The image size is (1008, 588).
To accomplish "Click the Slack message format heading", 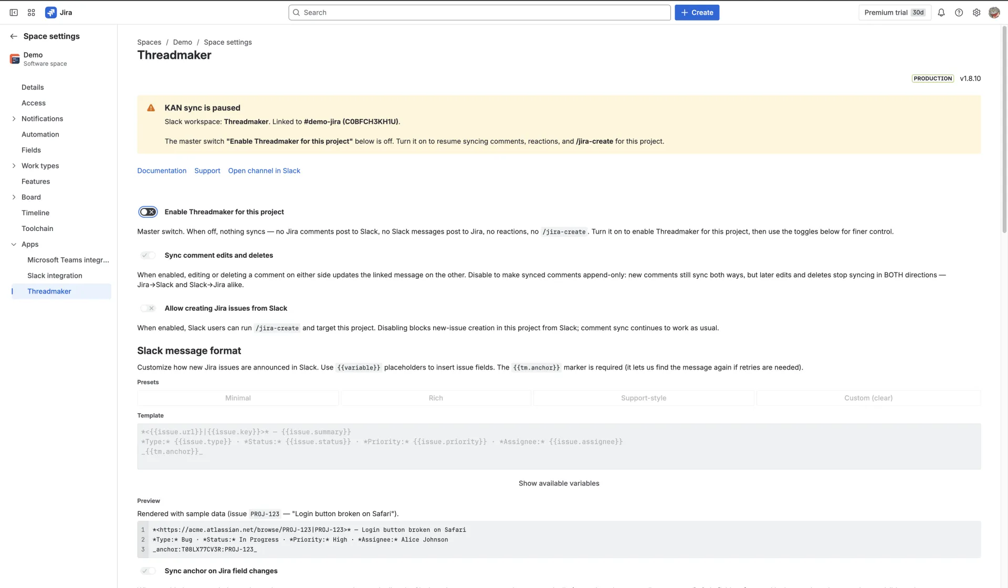I will click(x=189, y=351).
